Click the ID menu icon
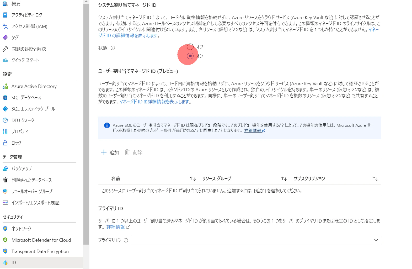Viewport: 412px width, 269px height. tap(5, 262)
